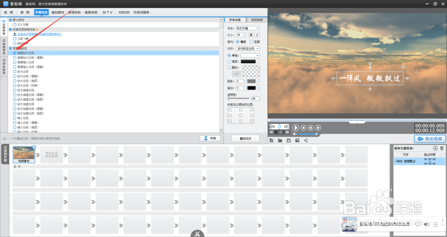Select the 出现特效 side tab
Screen dimensions: 447x237
(4, 27)
